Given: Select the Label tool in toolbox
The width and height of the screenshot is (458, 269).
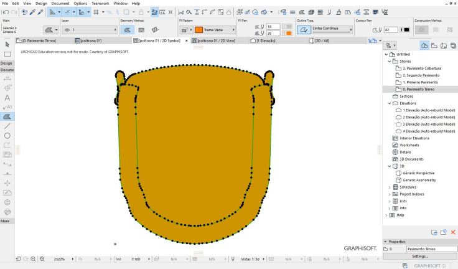Looking at the screenshot, I should point(7,107).
